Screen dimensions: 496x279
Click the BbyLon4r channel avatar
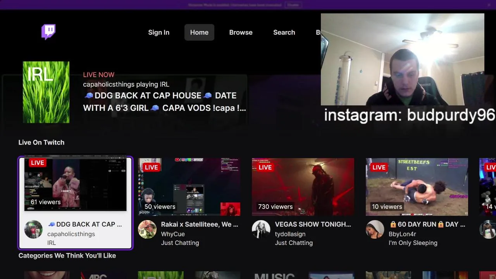(x=375, y=229)
